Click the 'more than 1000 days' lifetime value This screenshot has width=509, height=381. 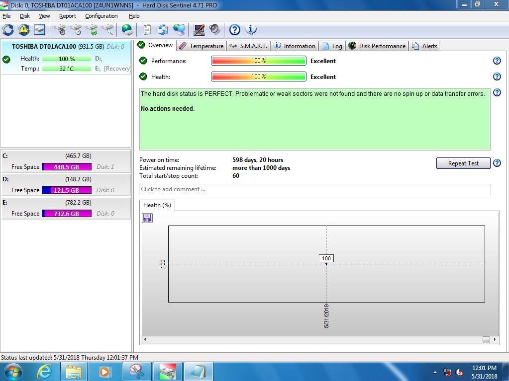[261, 168]
